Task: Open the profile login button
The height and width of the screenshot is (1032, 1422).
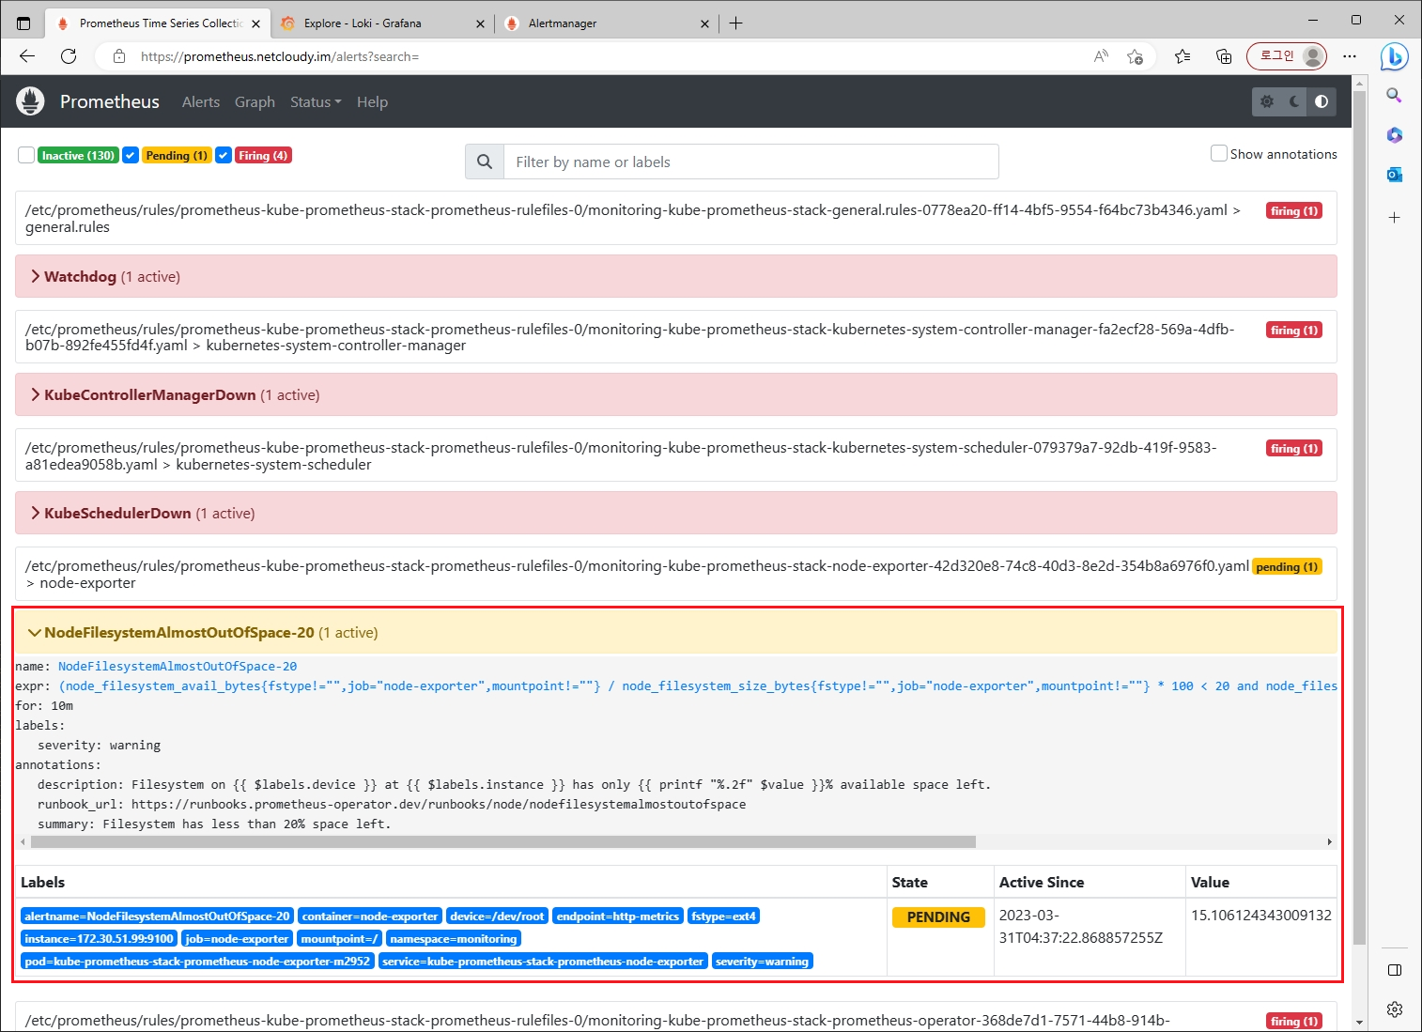Action: click(1287, 56)
